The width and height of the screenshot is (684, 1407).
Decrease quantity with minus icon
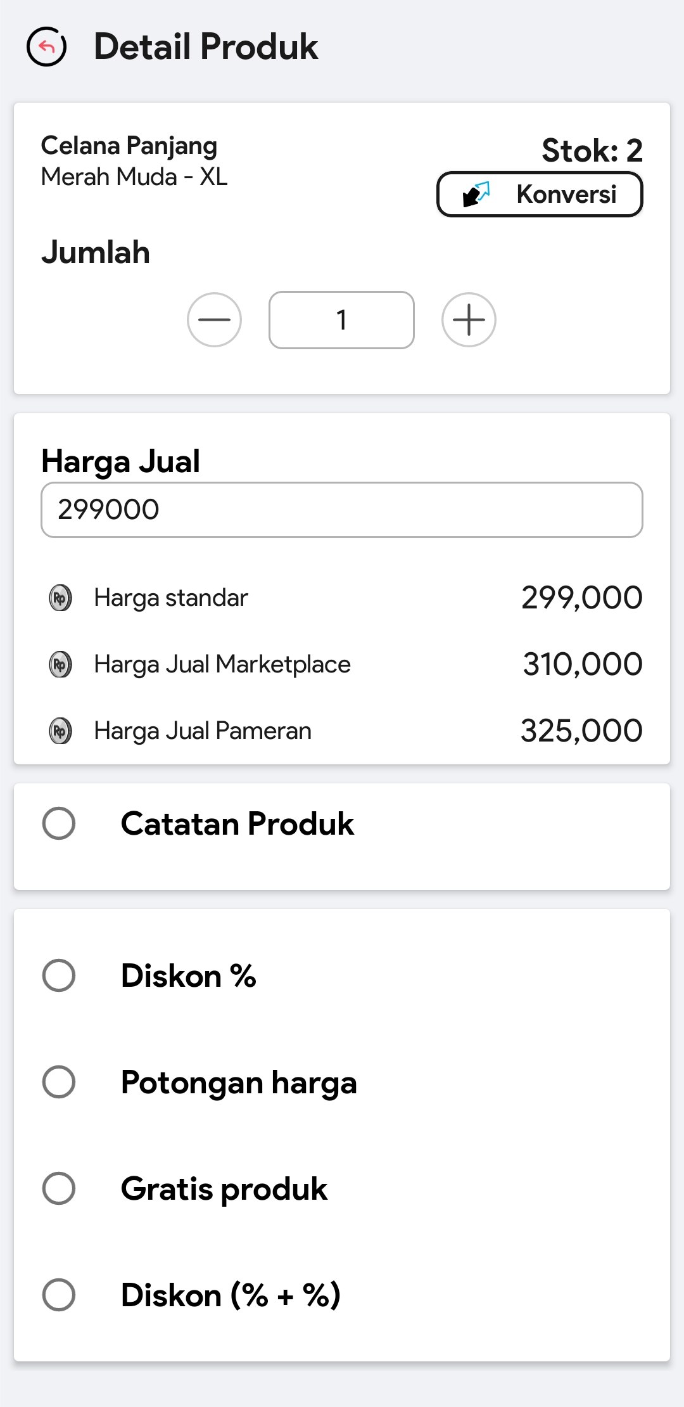(x=214, y=319)
